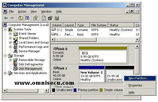This screenshot has height=102, width=158.
Task: Click the toolbar Help question mark icon
Action: [x=35, y=18]
